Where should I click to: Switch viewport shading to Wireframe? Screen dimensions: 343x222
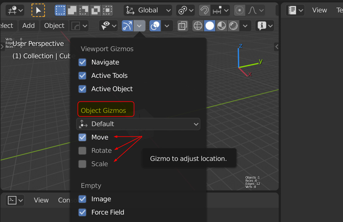coord(198,26)
